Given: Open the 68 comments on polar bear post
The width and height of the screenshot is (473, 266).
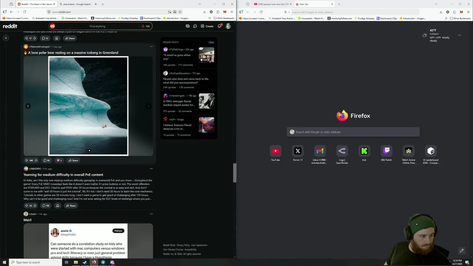Looking at the screenshot, I should [47, 160].
